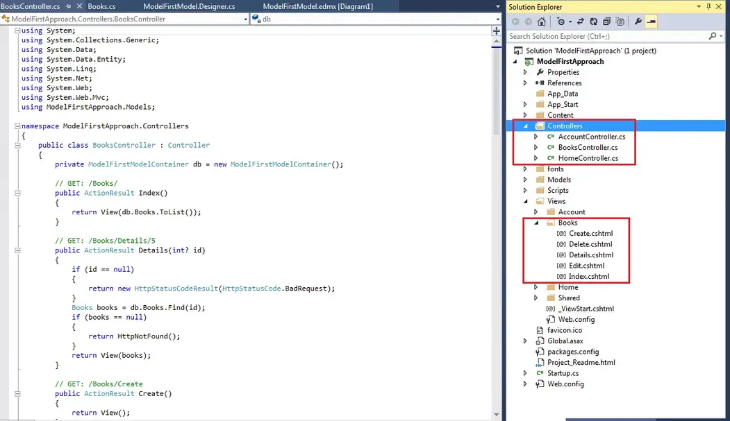730x421 pixels.
Task: Collapse the using directives region
Action: pos(17,31)
